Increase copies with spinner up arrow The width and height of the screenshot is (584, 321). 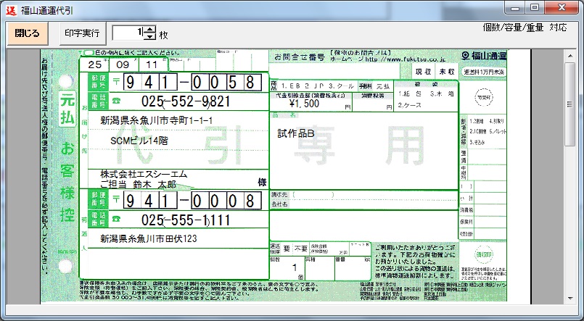click(x=149, y=30)
